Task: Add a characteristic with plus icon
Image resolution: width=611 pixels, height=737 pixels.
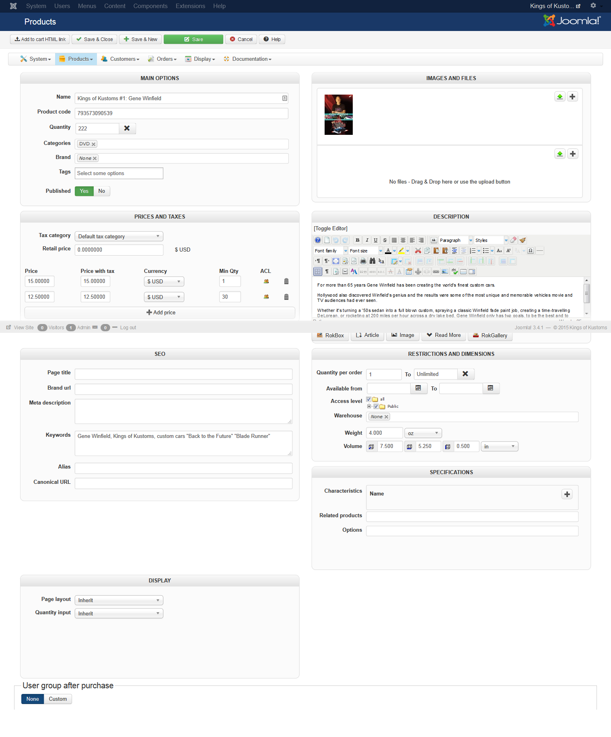Action: coord(567,494)
